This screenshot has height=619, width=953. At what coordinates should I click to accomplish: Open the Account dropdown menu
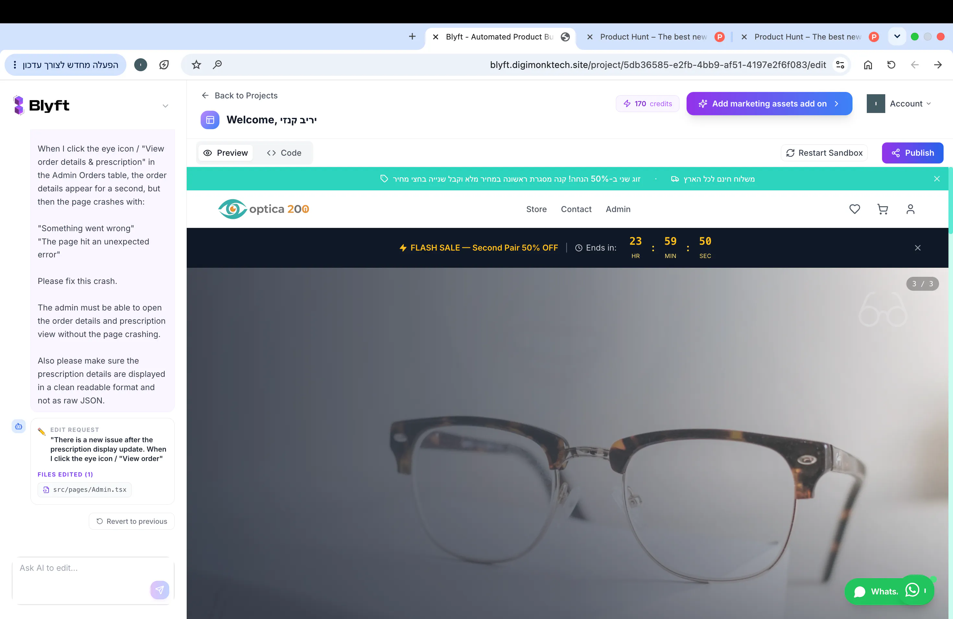click(899, 104)
